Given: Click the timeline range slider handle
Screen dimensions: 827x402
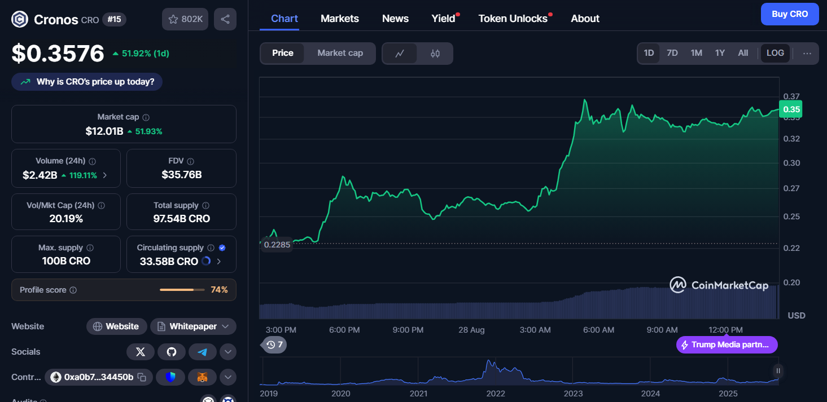Looking at the screenshot, I should pos(778,370).
